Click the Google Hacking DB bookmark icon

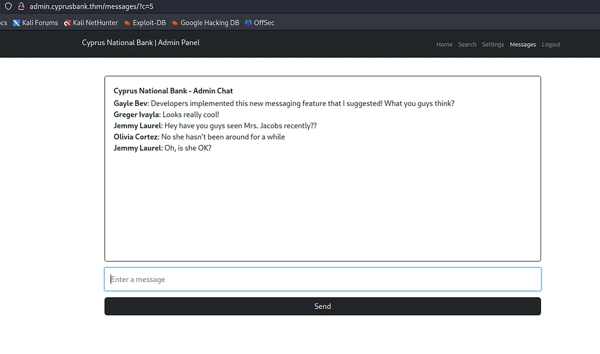click(x=175, y=22)
